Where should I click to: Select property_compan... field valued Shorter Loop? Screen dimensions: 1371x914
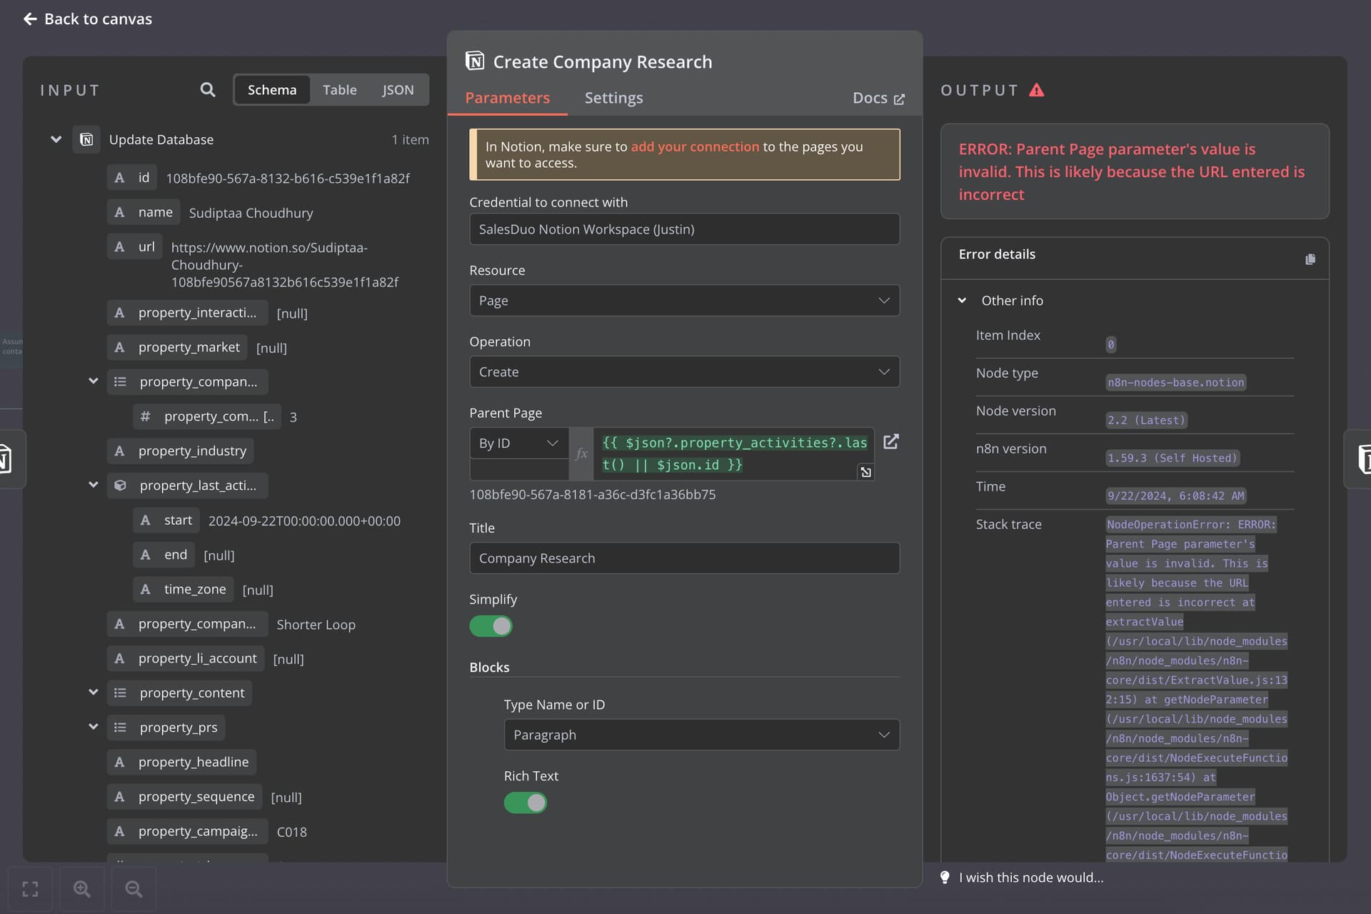click(187, 624)
